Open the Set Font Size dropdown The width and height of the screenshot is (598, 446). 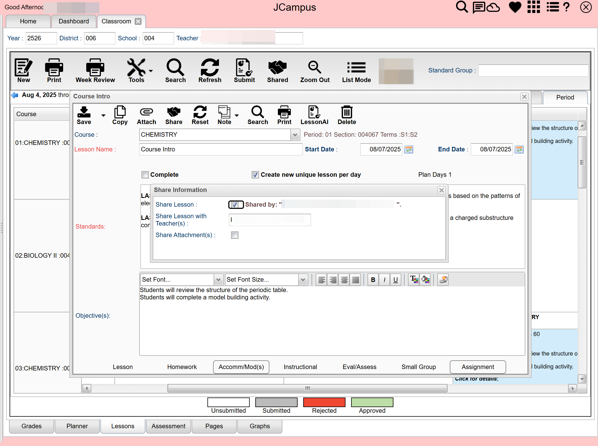point(303,280)
